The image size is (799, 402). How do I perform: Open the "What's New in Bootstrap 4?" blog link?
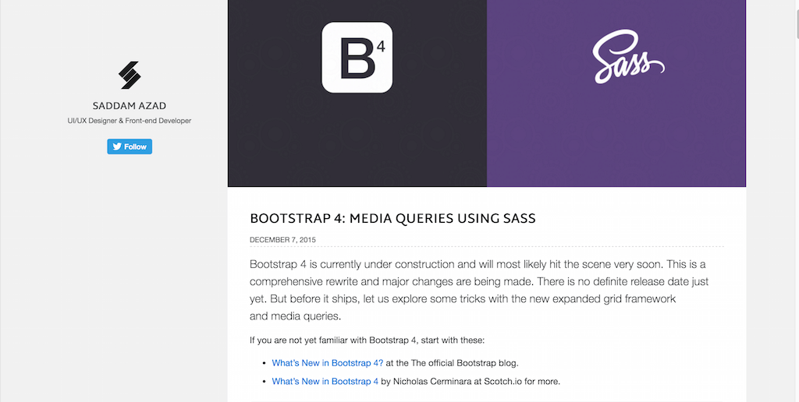coord(327,363)
